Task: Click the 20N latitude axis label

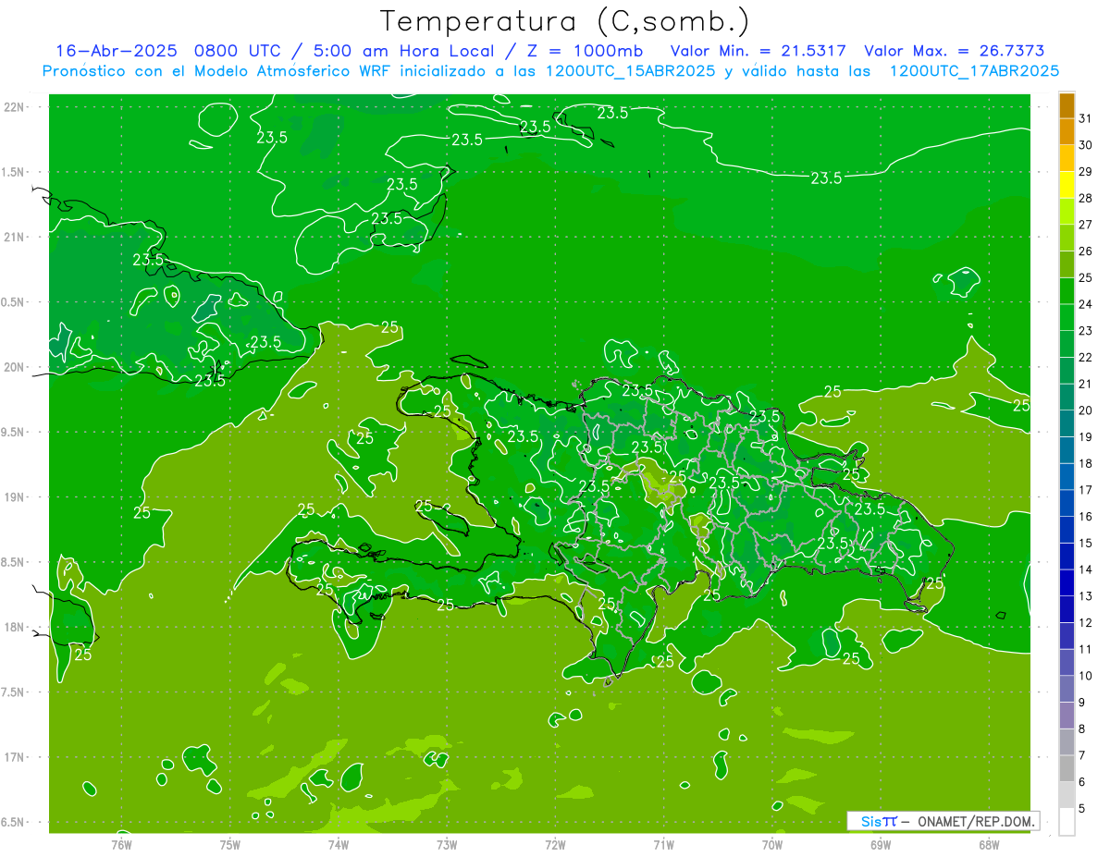Action: pyautogui.click(x=16, y=367)
